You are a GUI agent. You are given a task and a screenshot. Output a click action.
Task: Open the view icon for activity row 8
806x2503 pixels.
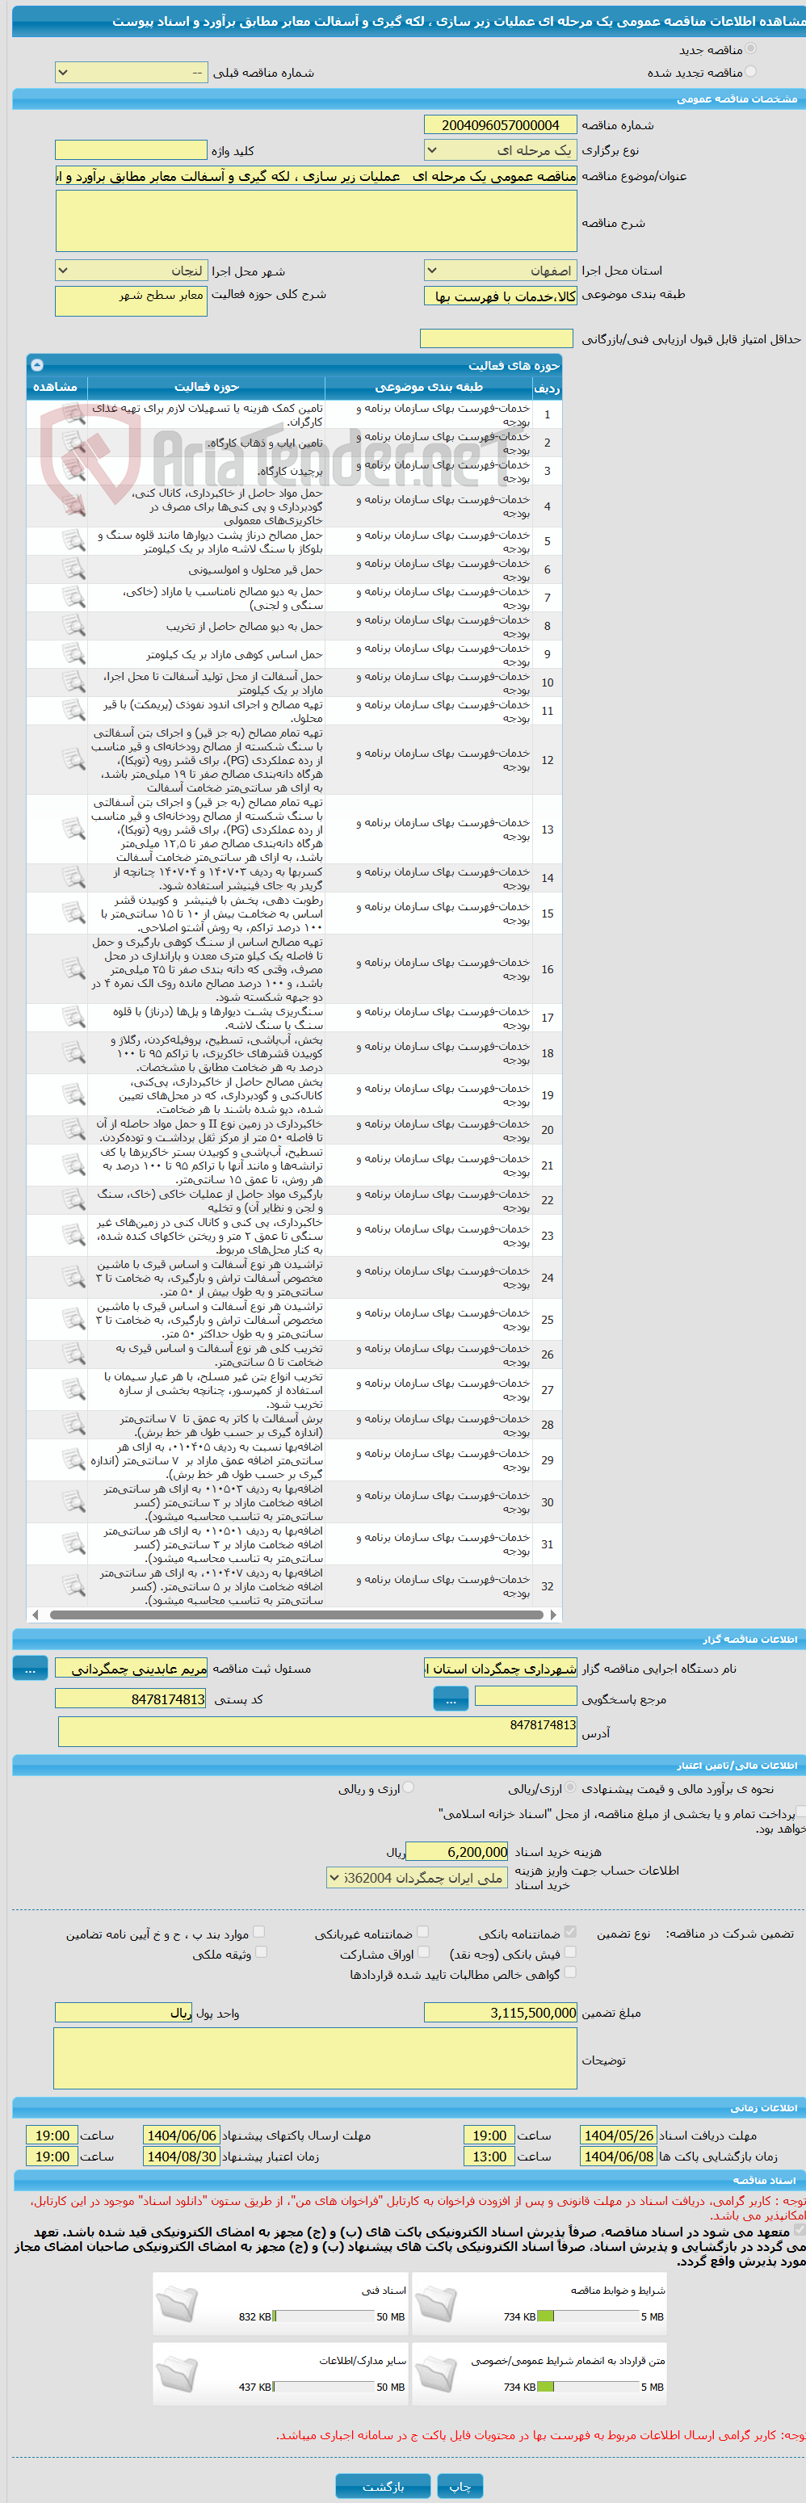point(73,626)
